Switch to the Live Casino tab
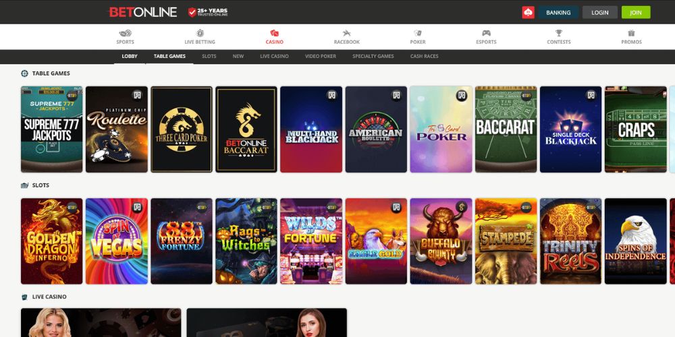The width and height of the screenshot is (675, 337). (274, 57)
